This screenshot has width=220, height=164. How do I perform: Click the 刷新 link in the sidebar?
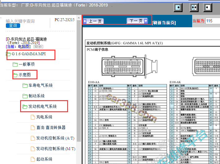coord(38,47)
